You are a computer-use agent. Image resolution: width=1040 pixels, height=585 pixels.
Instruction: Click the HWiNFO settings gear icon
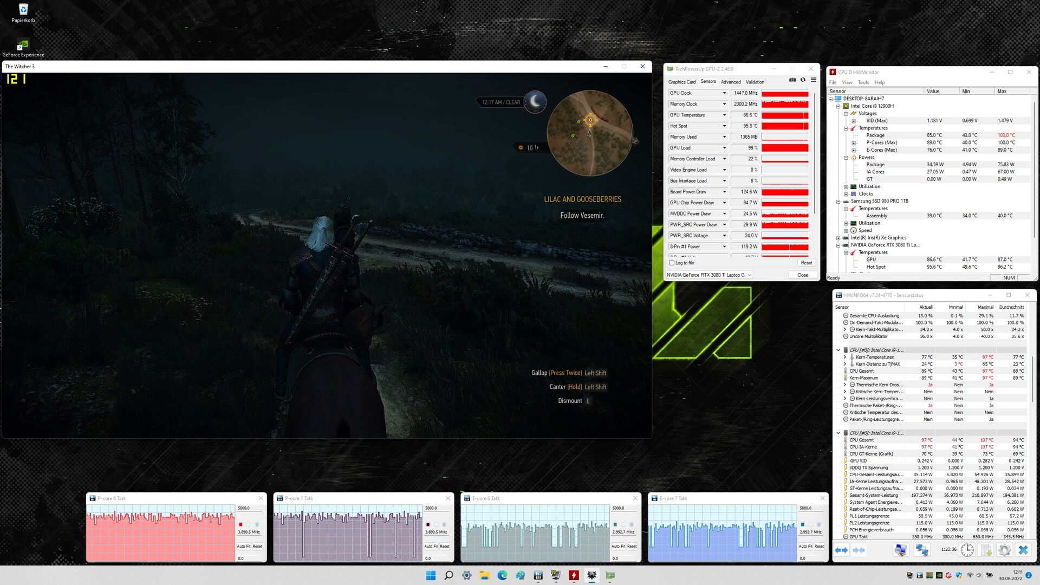click(1004, 550)
